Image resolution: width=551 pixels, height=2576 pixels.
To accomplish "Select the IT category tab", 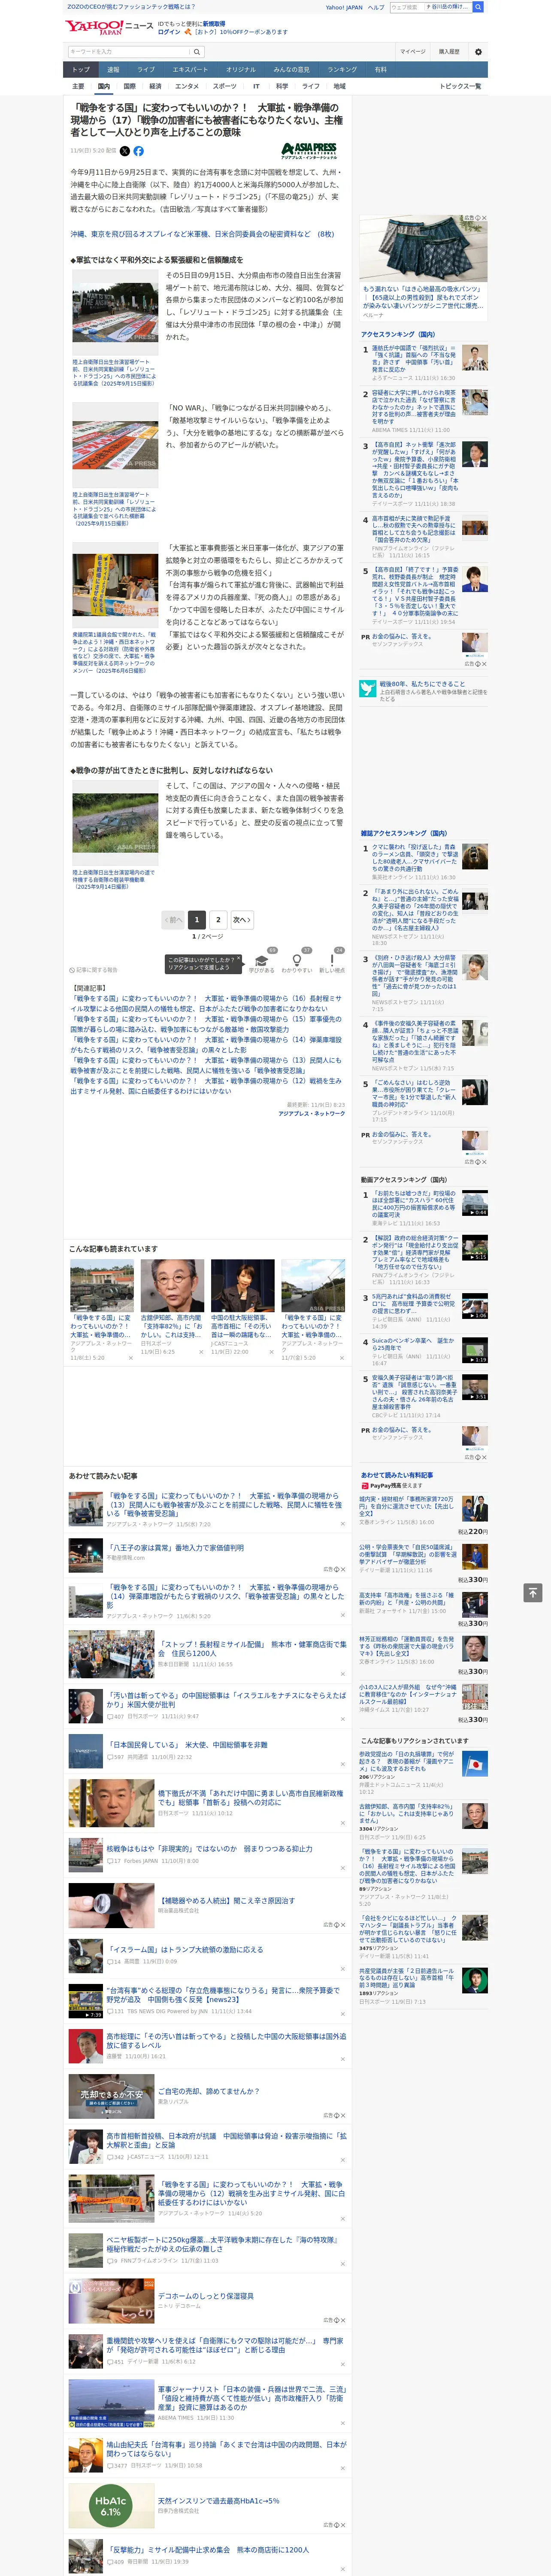I will [256, 86].
